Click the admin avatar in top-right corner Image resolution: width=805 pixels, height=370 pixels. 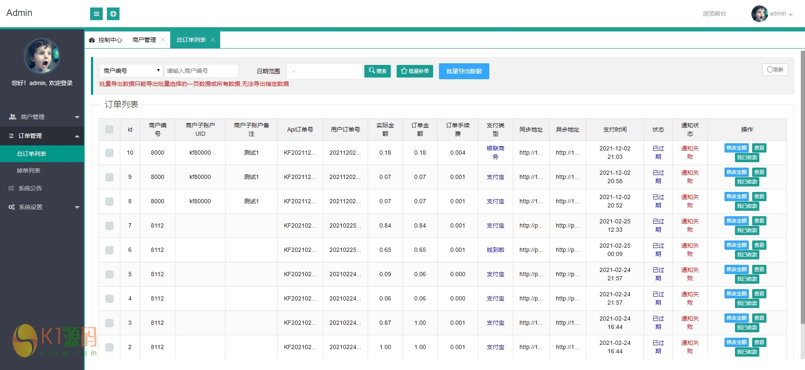(x=759, y=14)
